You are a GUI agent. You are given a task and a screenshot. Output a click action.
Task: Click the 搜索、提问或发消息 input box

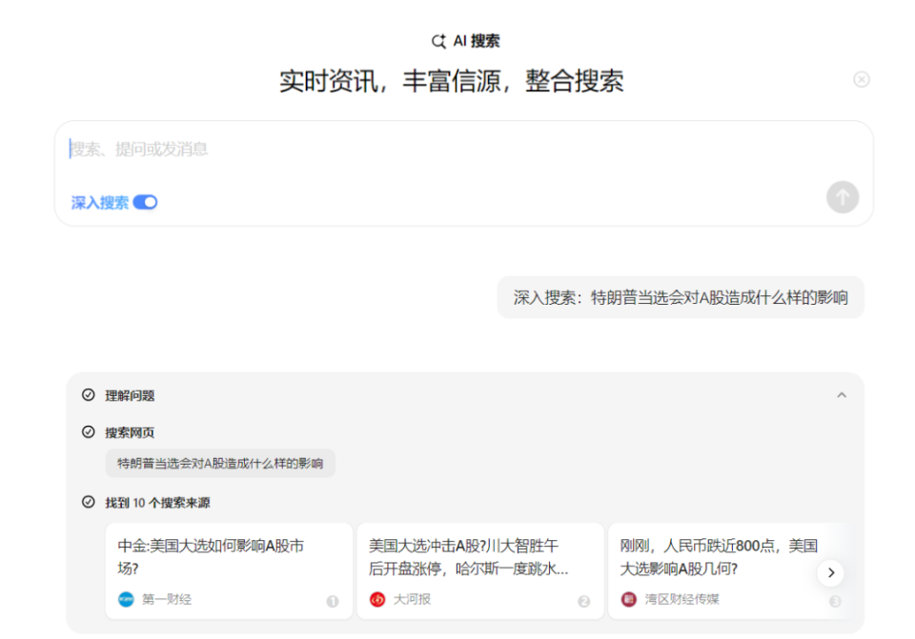381,150
